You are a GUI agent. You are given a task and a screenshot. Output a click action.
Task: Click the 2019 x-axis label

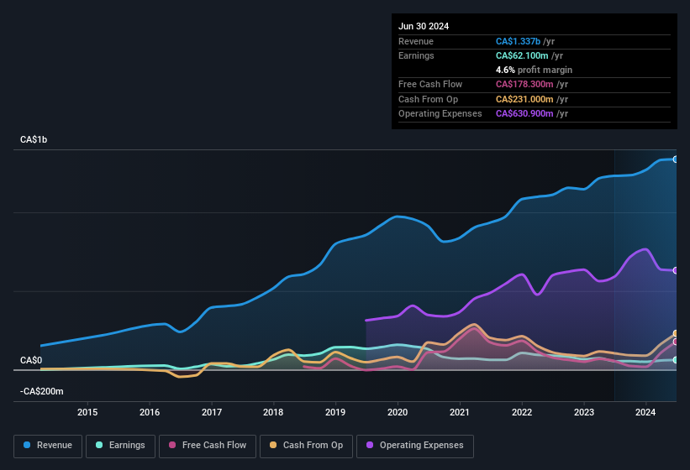(x=335, y=412)
